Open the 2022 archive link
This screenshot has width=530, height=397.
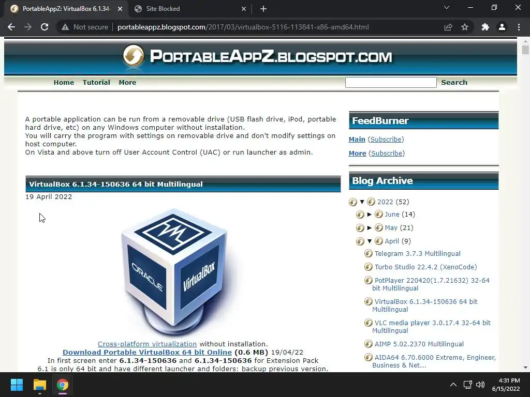pyautogui.click(x=385, y=202)
